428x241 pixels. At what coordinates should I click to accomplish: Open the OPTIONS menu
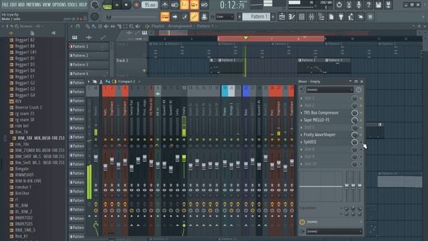point(59,5)
